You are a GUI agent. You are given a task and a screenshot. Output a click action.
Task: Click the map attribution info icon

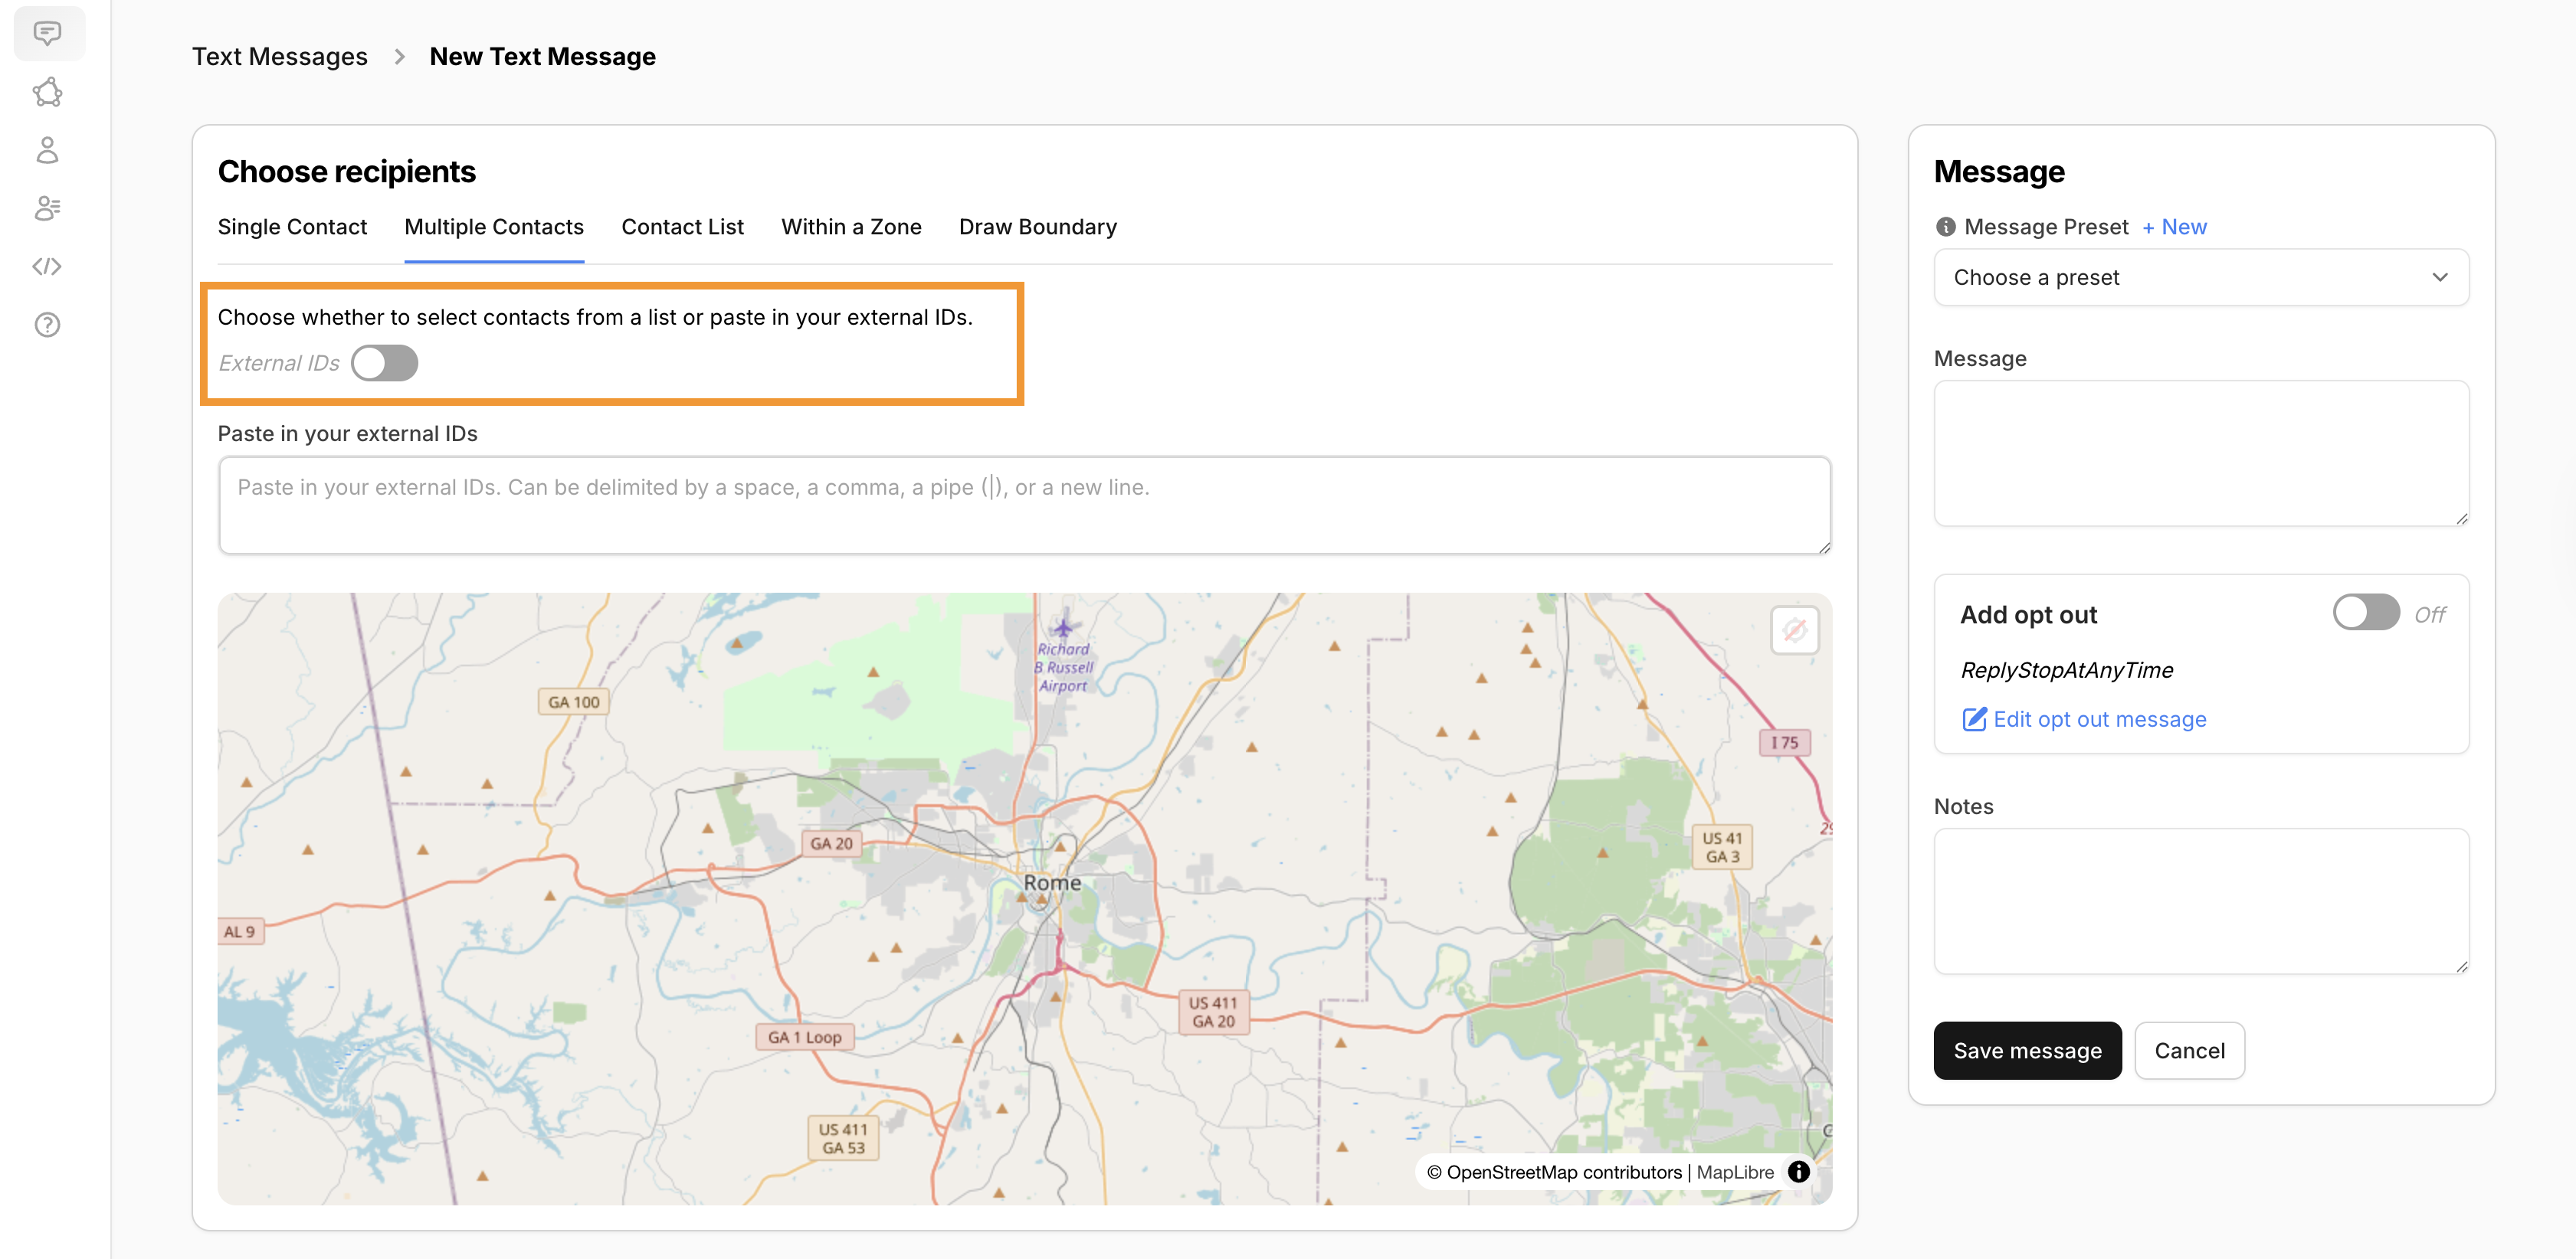click(x=1798, y=1172)
